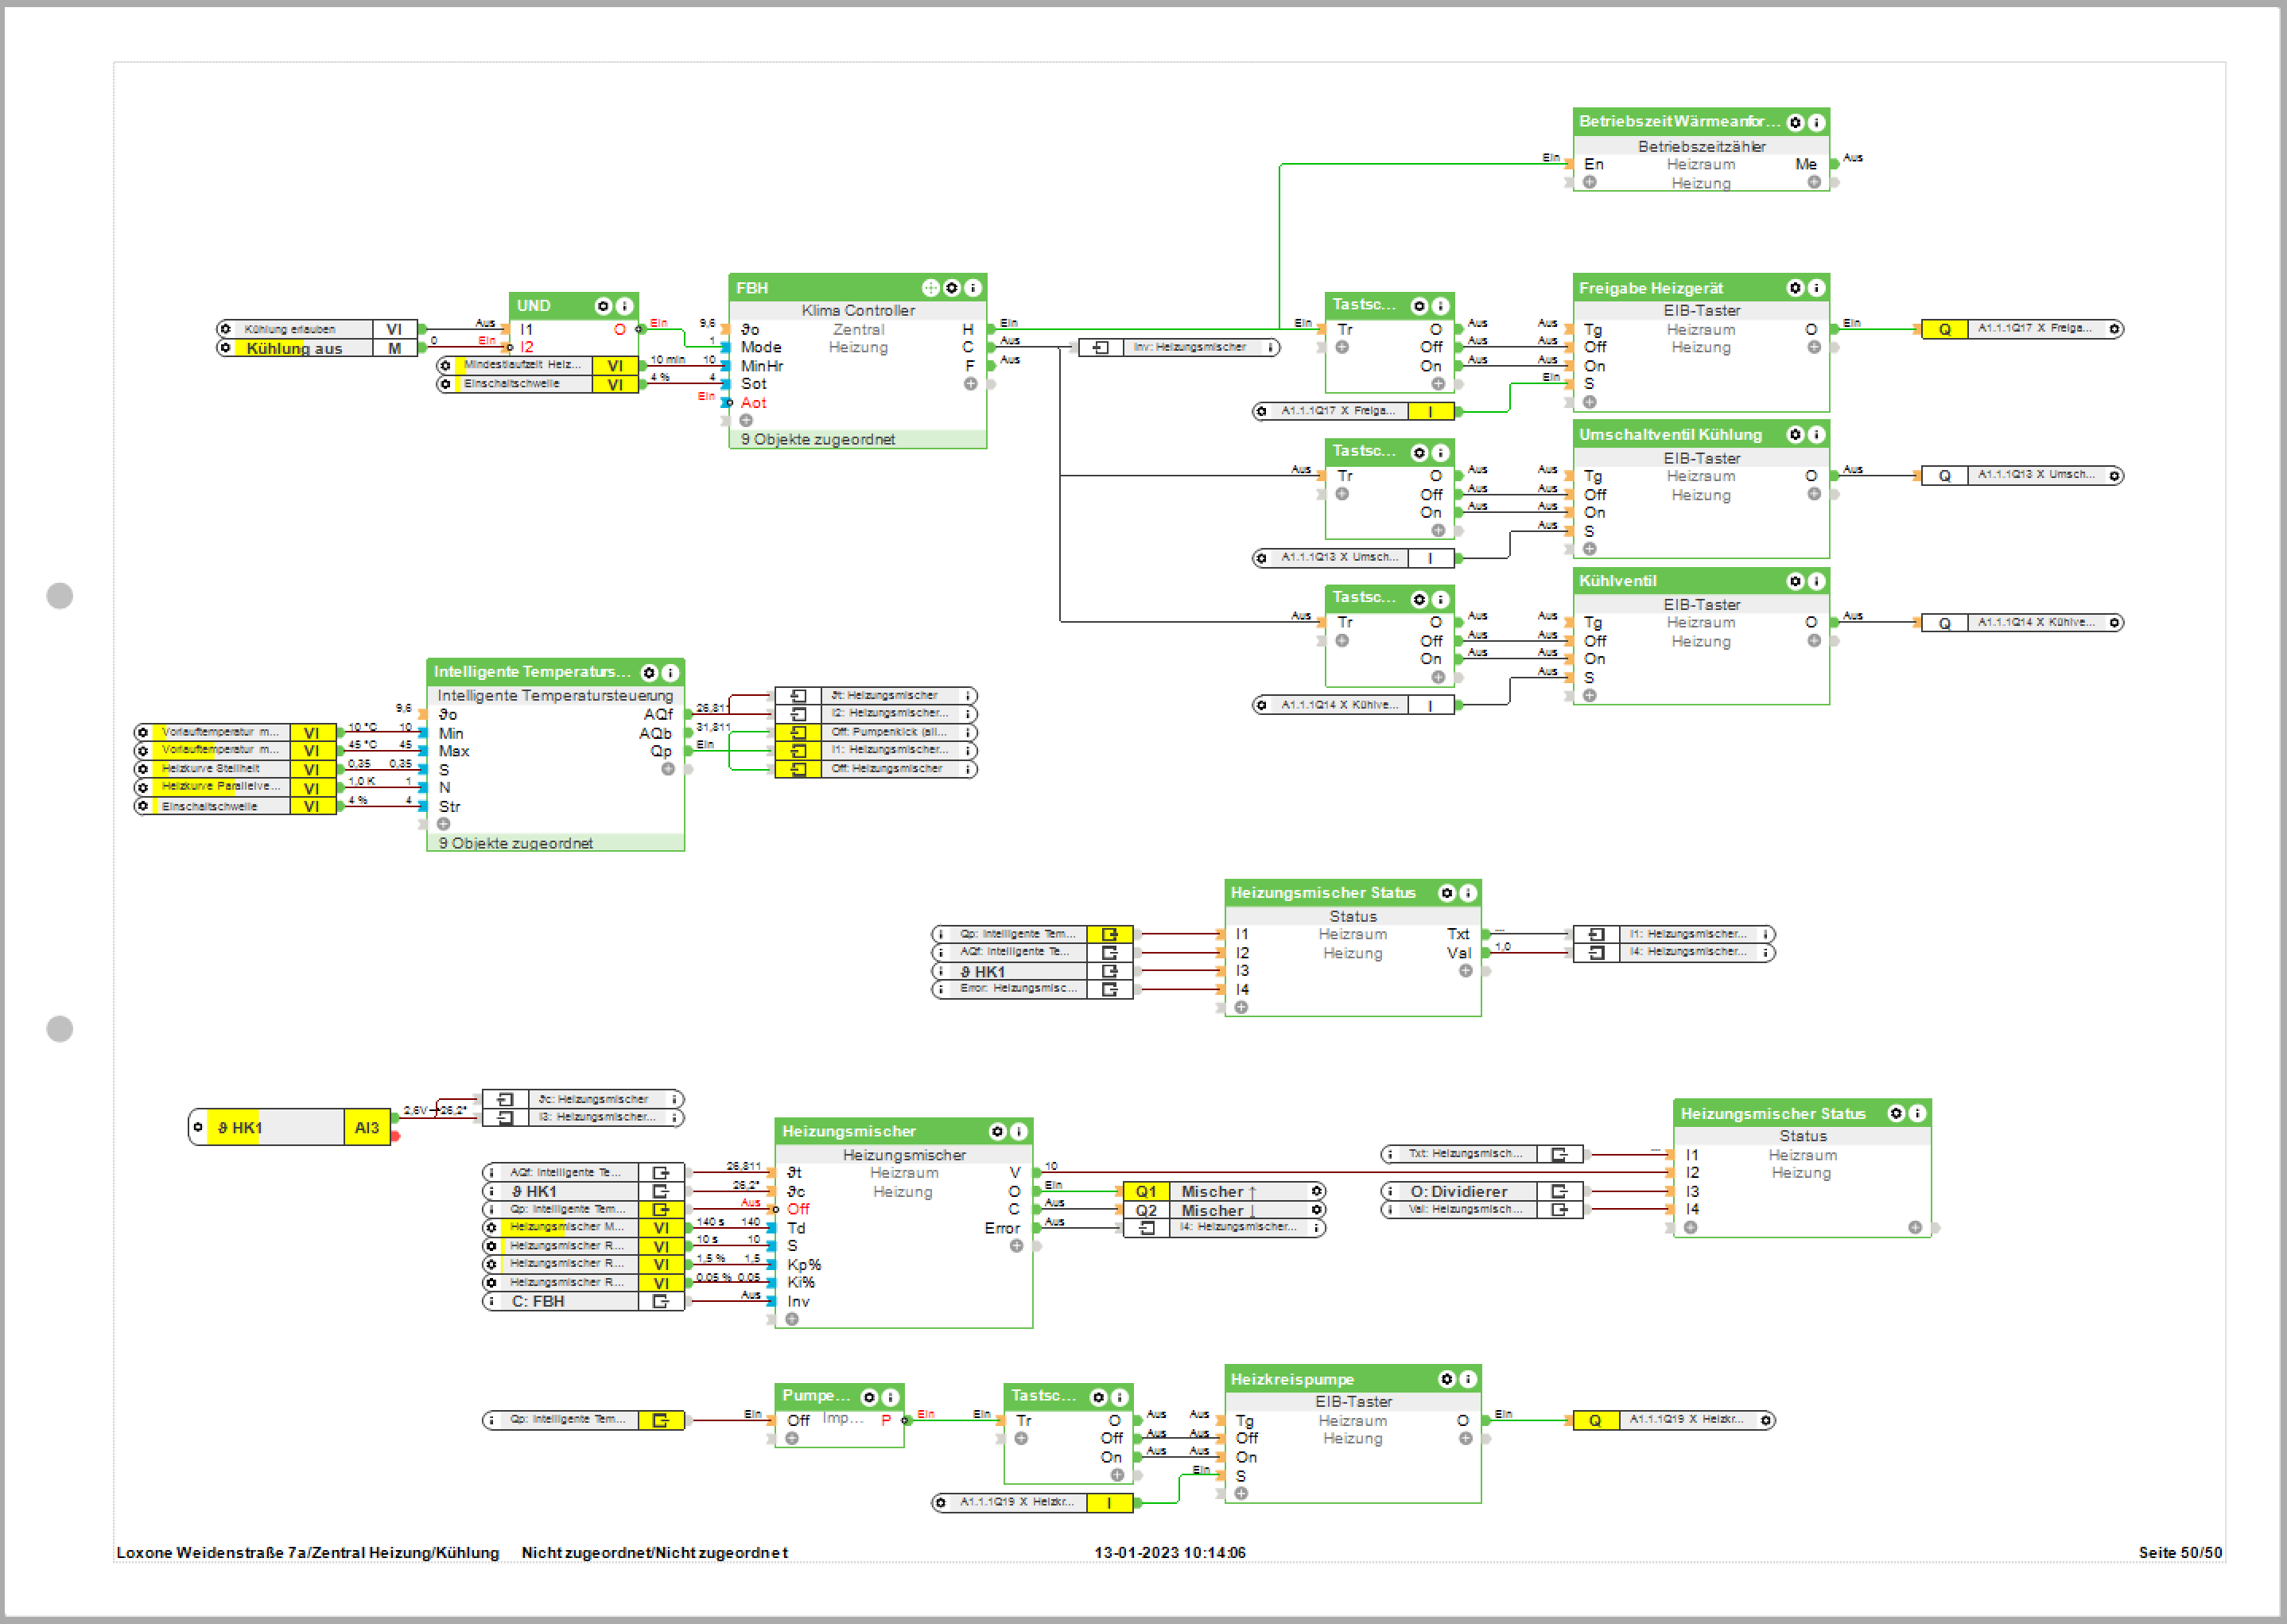2287x1624 pixels.
Task: Expand inputs with plus under FBH Aot
Action: coord(746,420)
